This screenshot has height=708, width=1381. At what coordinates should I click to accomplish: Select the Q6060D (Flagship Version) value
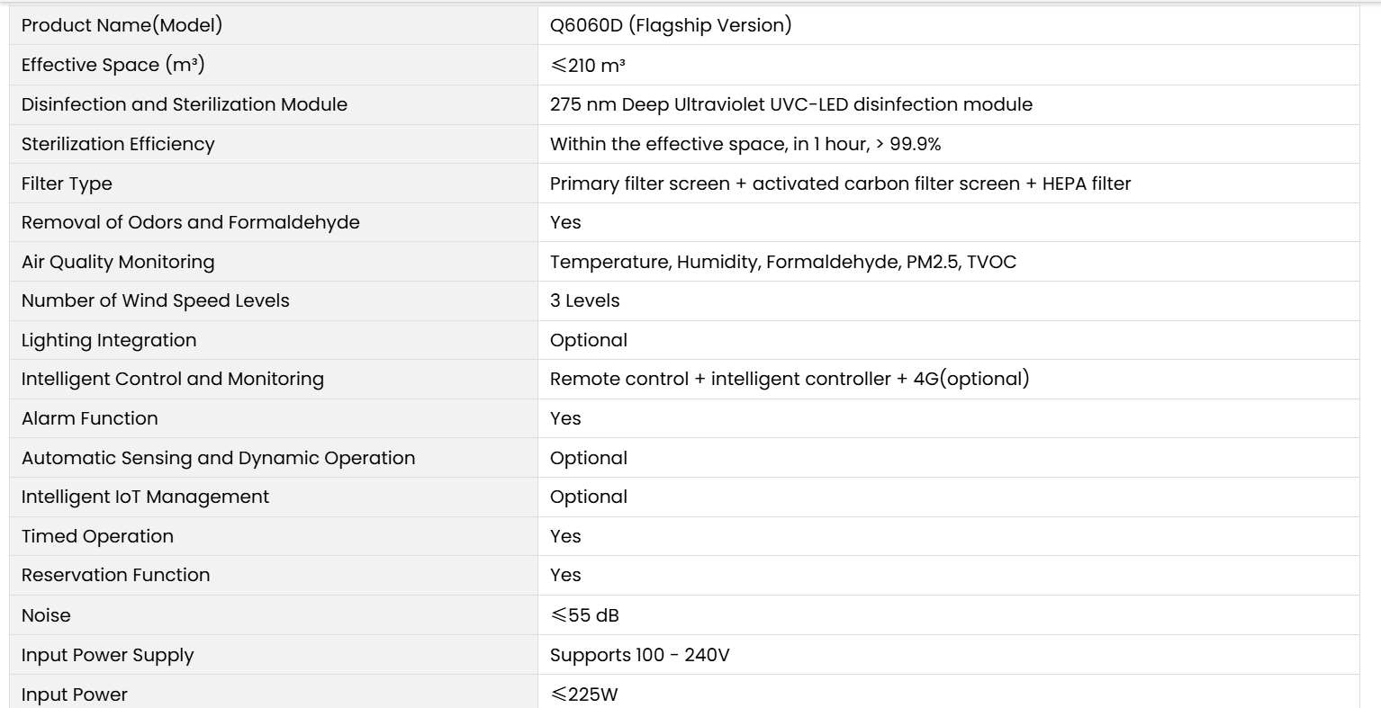[x=671, y=25]
